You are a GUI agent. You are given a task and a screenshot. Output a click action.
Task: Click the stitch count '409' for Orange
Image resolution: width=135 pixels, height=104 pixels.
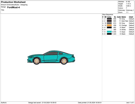pos(115,25)
